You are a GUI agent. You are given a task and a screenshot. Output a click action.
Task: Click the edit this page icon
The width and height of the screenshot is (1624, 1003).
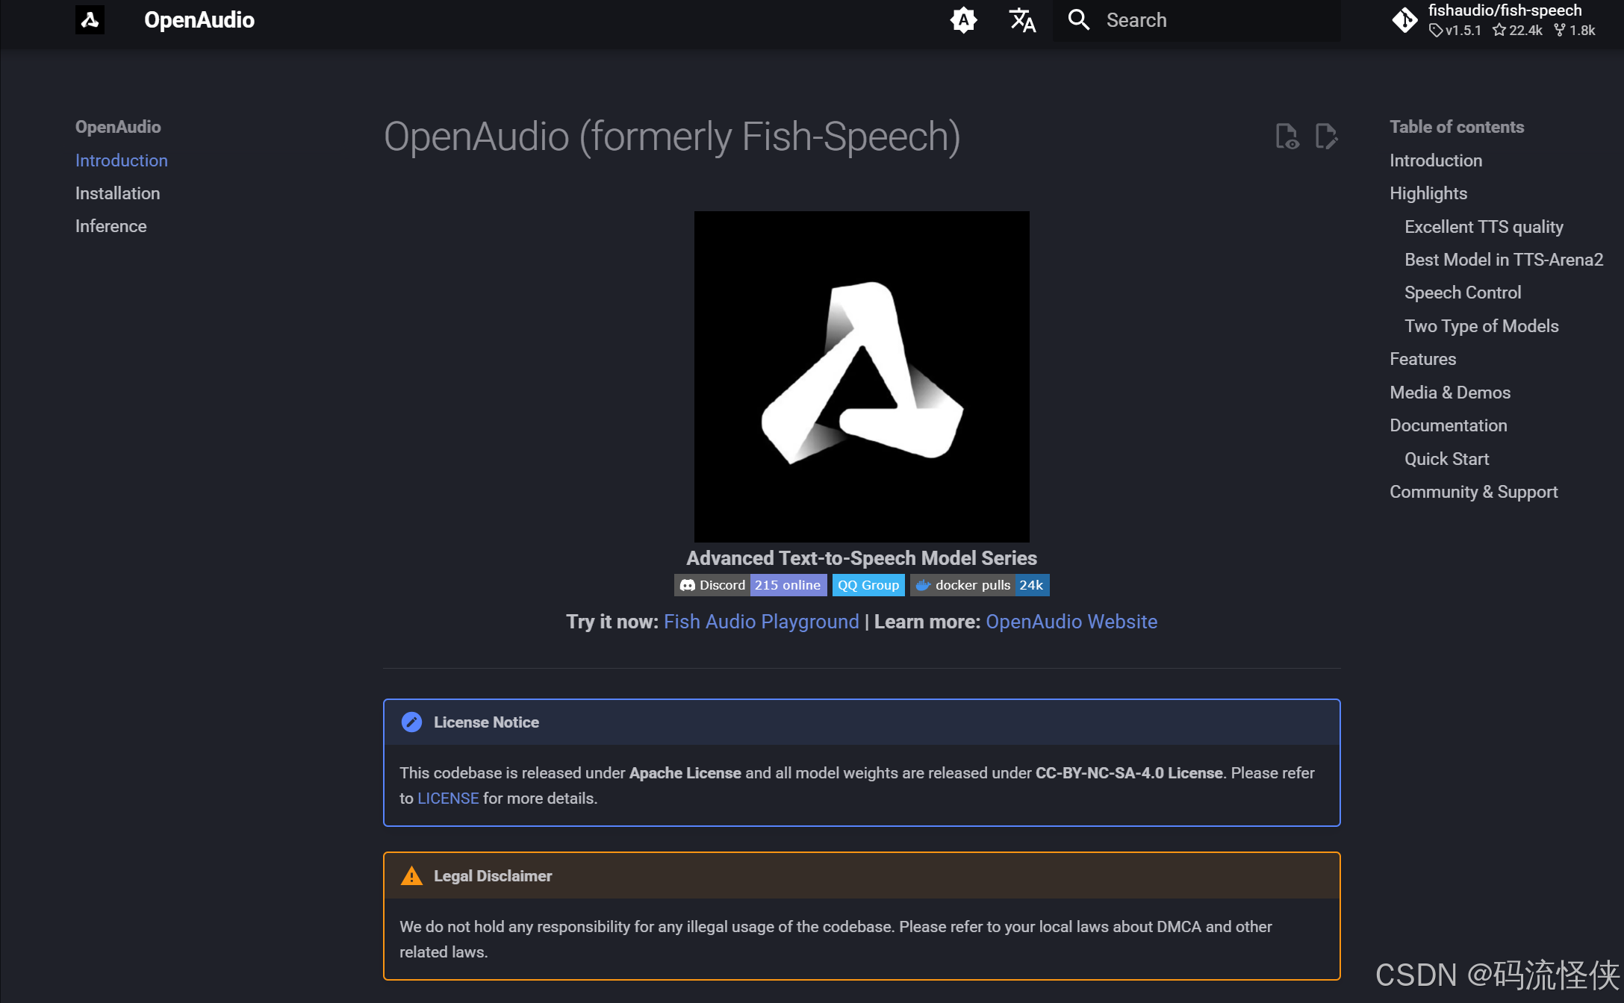(1326, 137)
